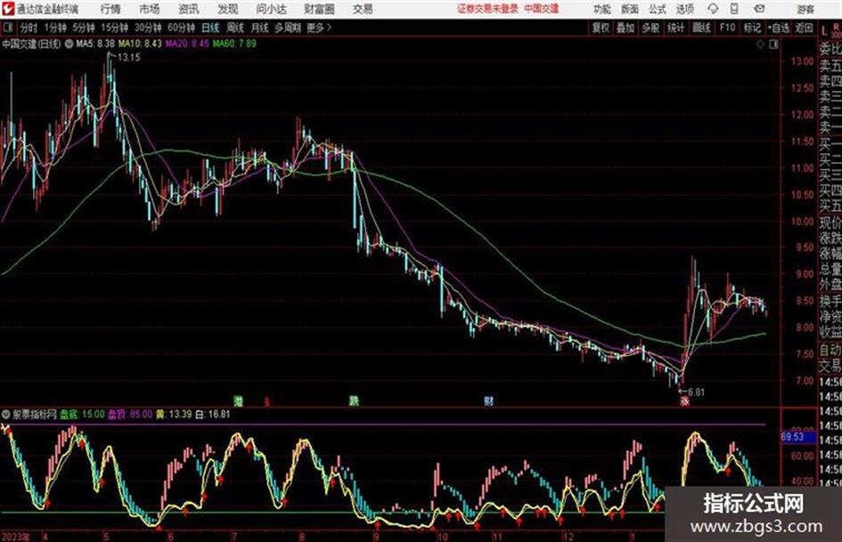
Task: Click the diamond icon above price axis
Action: click(760, 44)
